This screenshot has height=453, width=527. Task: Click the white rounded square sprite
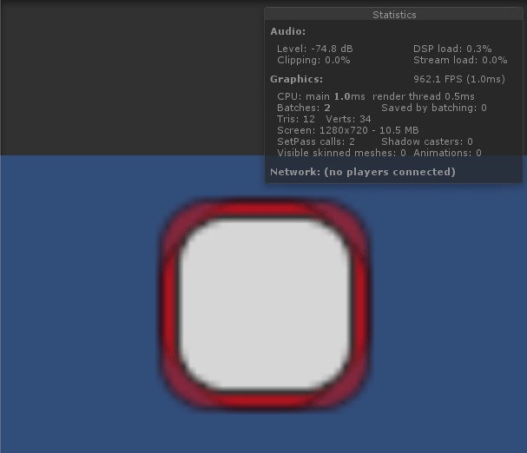265,304
